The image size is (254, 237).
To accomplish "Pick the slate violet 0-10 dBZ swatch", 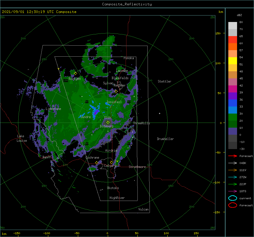I will click(x=233, y=131).
